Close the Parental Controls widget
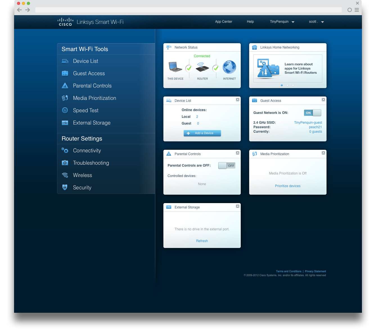This screenshot has width=376, height=331. [x=238, y=153]
